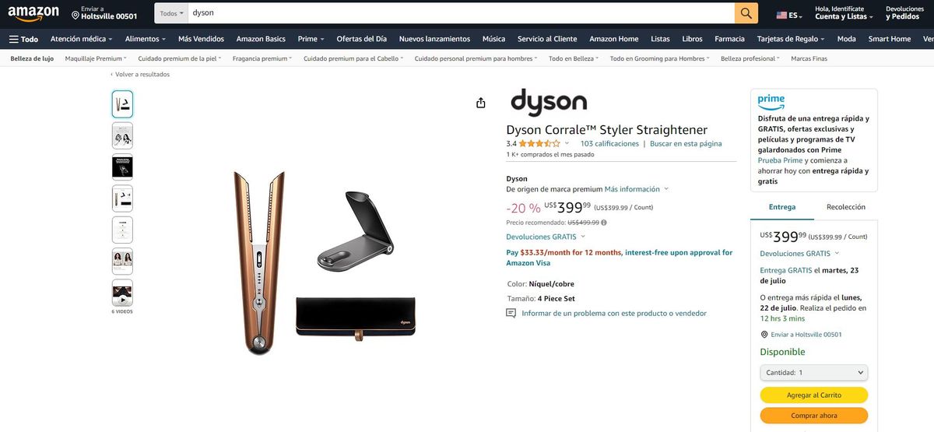Click the info icon beside Precio recomendado
934x432 pixels.
tap(603, 223)
